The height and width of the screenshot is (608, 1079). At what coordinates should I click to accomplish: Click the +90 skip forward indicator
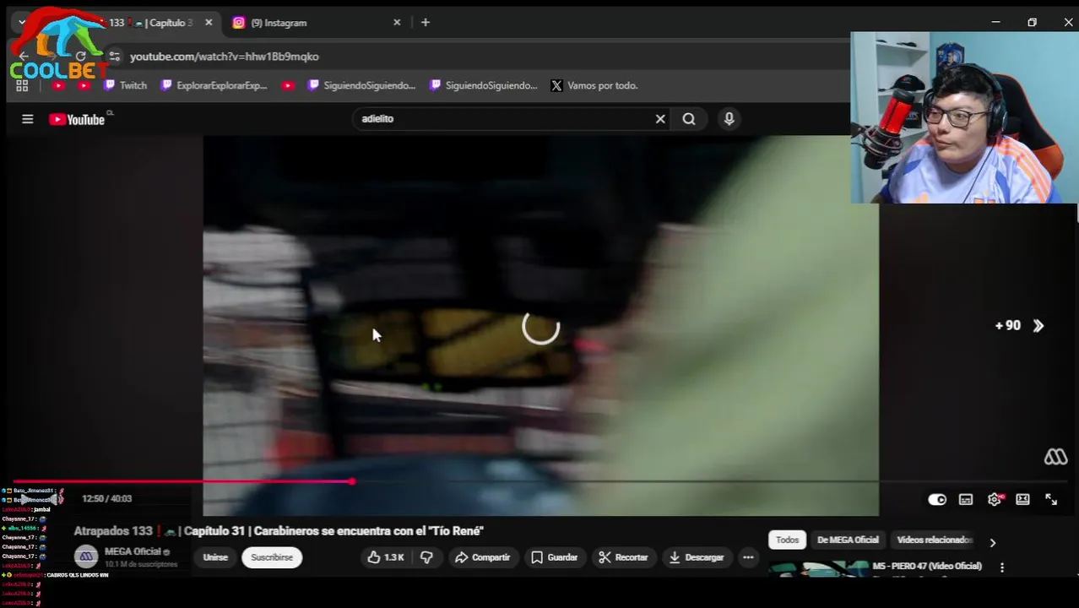(1019, 326)
